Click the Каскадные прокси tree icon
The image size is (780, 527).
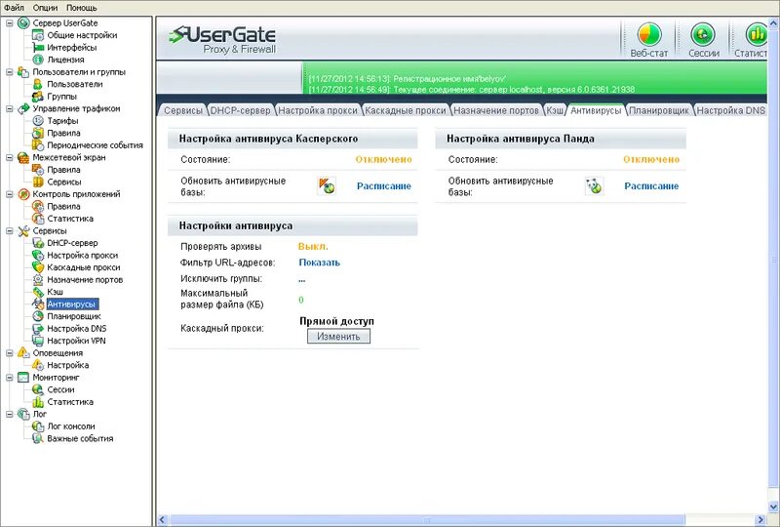click(x=38, y=267)
